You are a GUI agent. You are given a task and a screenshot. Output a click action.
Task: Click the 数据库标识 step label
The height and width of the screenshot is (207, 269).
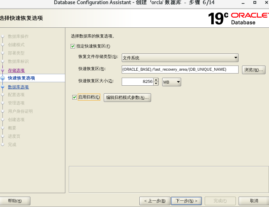18,61
